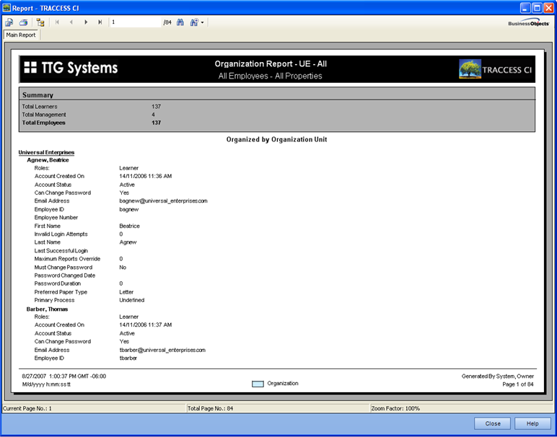
Task: Click the binoculars Find Text icon
Action: 180,22
